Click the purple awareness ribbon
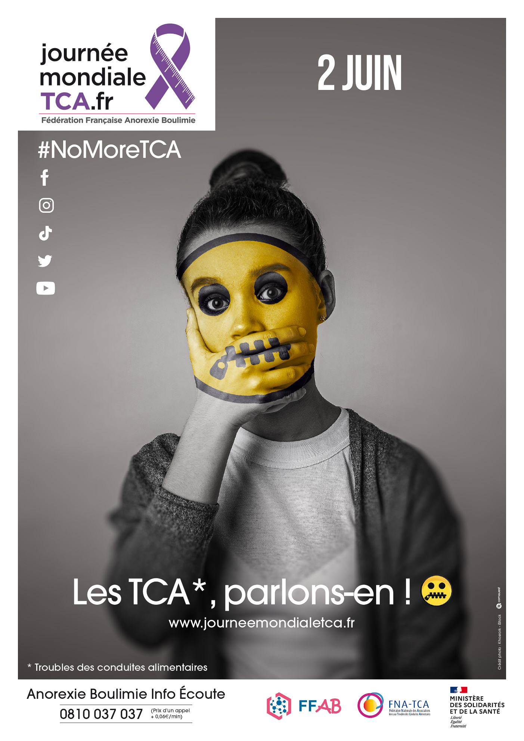Image resolution: width=524 pixels, height=741 pixels. (x=170, y=66)
